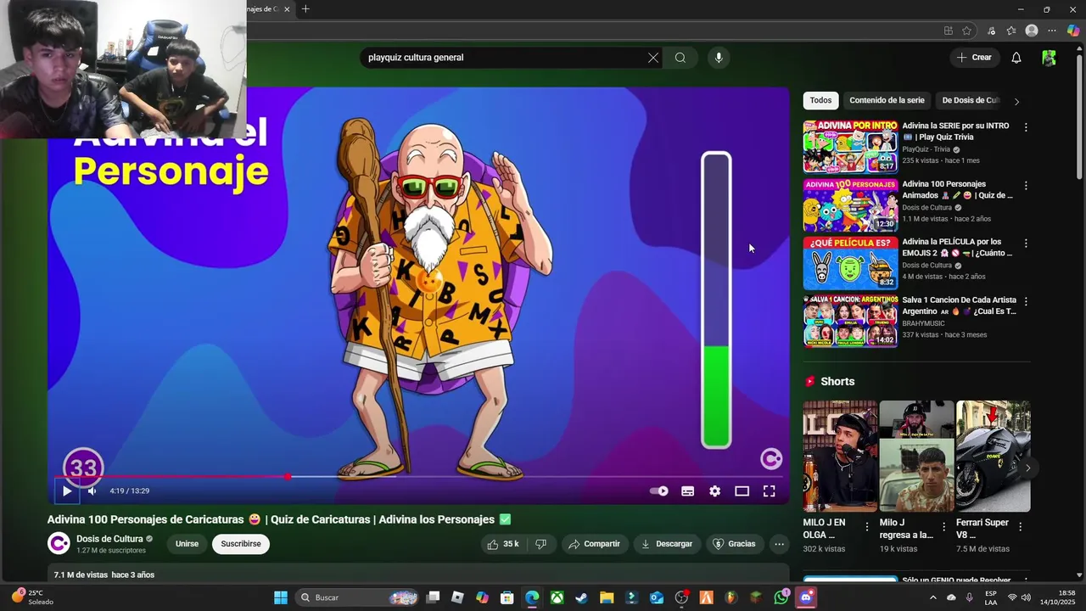Open the Copilot sidebar icon in Edge
Image resolution: width=1086 pixels, height=611 pixels.
click(1073, 31)
